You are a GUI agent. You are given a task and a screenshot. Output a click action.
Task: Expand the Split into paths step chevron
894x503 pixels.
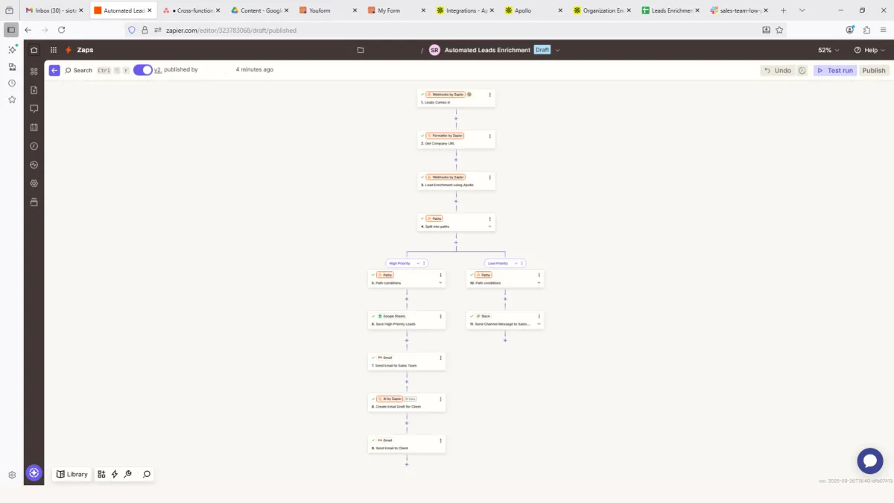pos(489,226)
